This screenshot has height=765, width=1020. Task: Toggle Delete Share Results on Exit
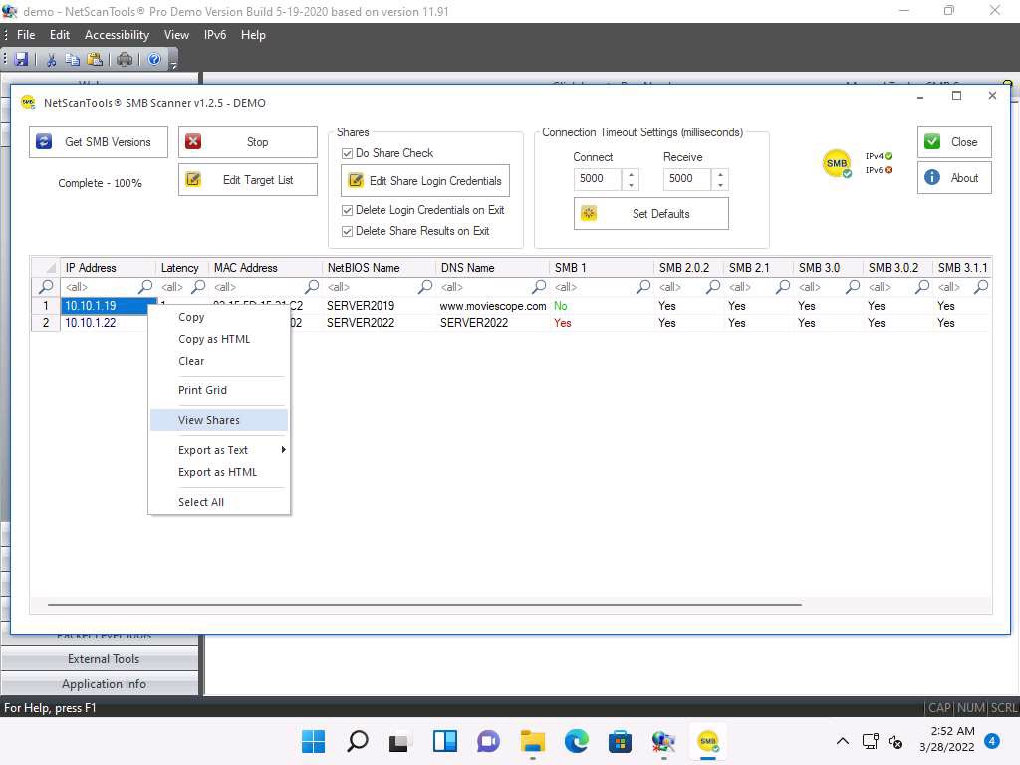pos(348,231)
